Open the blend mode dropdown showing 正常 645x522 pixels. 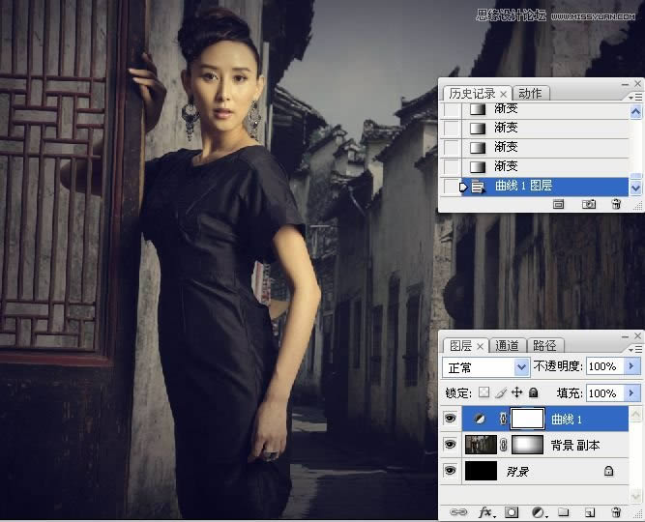(x=486, y=367)
